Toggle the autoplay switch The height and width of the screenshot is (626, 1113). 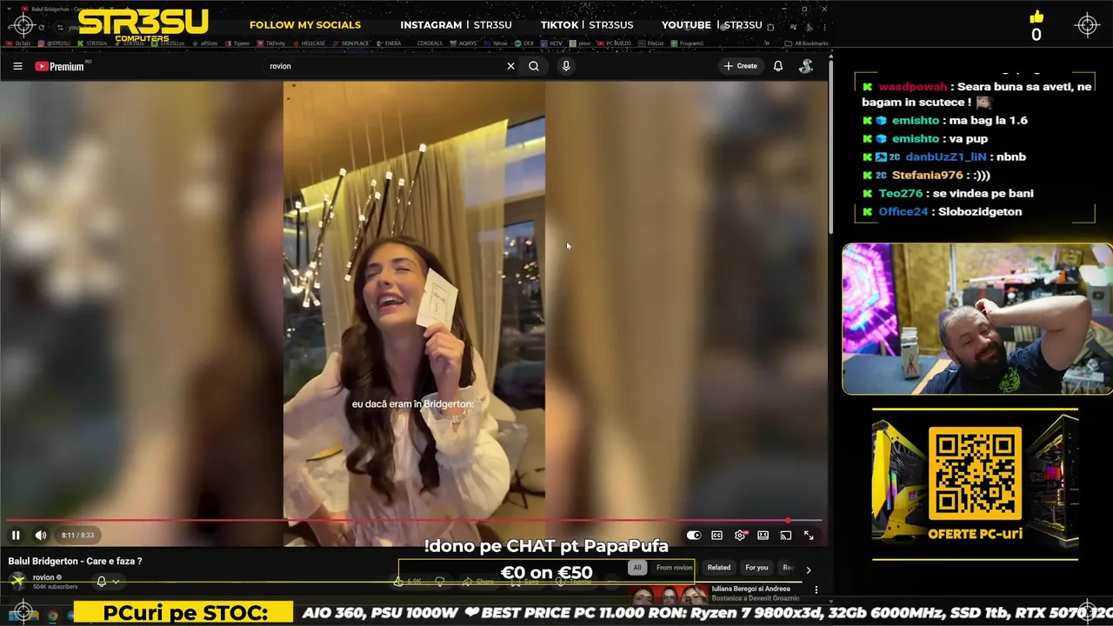click(x=694, y=536)
